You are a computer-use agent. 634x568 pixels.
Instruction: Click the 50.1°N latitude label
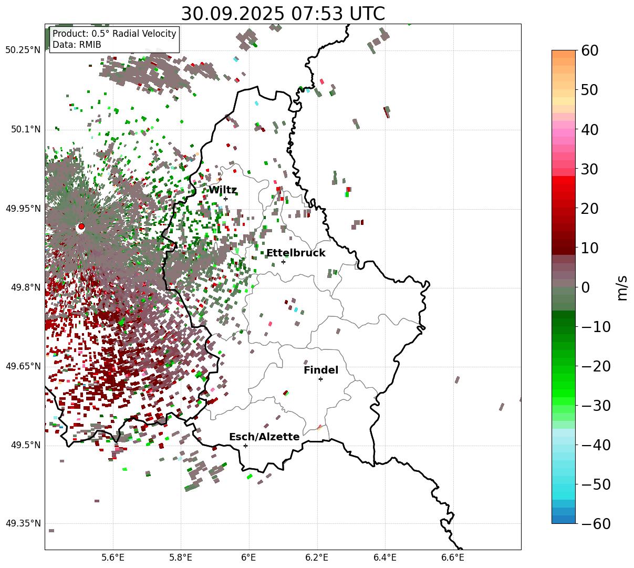click(25, 129)
